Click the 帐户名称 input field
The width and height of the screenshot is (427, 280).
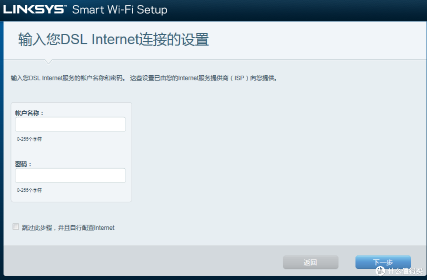[x=70, y=124]
